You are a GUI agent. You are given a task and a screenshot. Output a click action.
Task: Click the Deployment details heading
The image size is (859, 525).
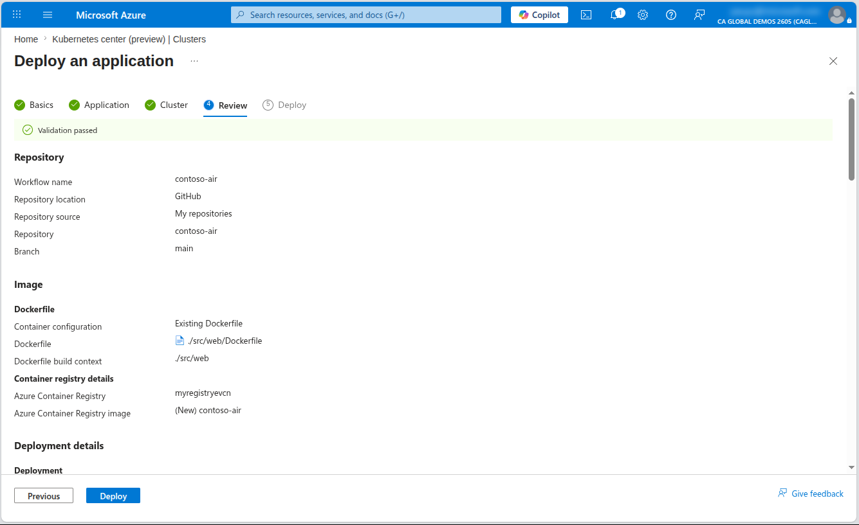tap(59, 445)
